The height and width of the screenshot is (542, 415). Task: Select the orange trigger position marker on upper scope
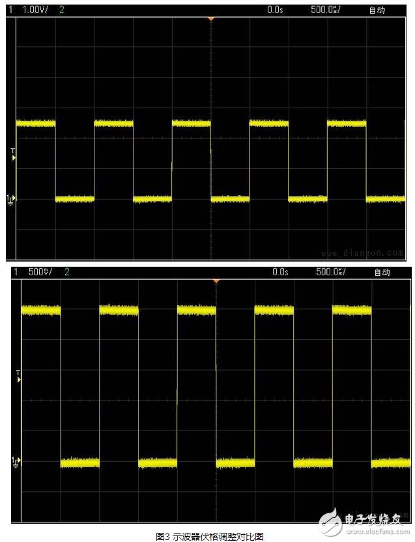click(x=210, y=20)
